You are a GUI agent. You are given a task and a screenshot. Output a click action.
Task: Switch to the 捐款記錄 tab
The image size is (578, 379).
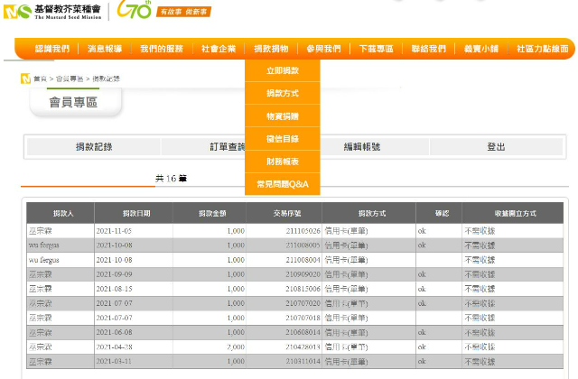click(94, 147)
